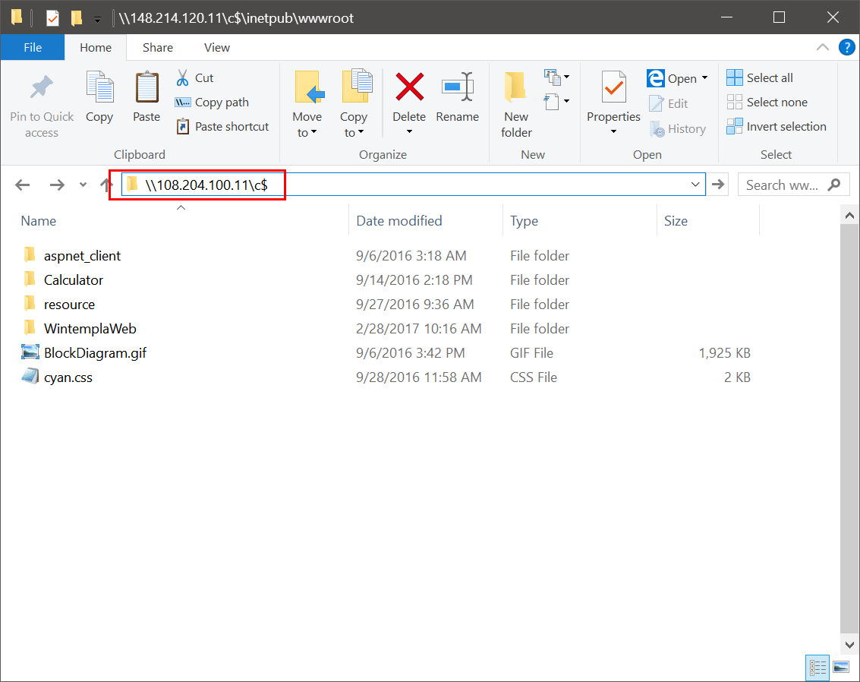Click Select all in the ribbon

[x=760, y=78]
